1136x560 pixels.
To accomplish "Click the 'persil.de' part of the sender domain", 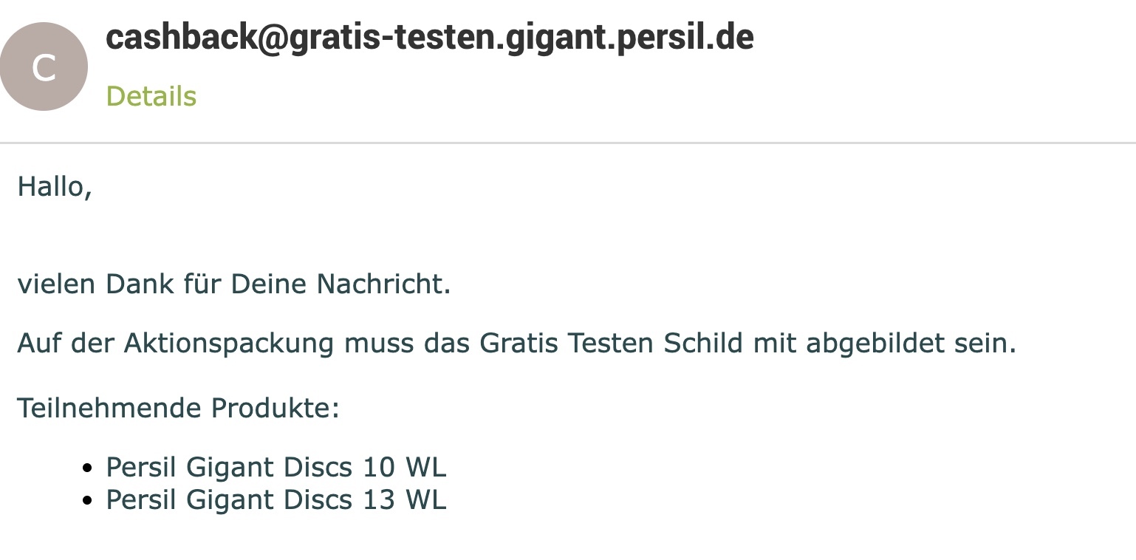I will pos(683,38).
